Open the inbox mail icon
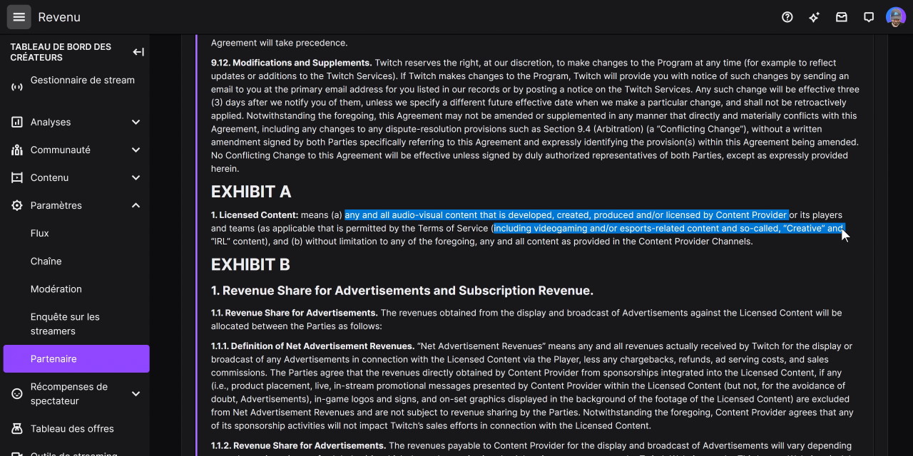The height and width of the screenshot is (456, 913). coord(842,17)
